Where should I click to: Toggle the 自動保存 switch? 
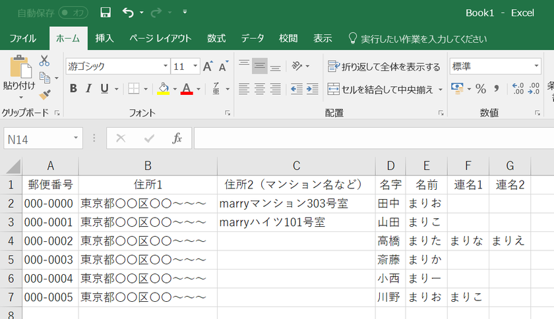[x=73, y=13]
